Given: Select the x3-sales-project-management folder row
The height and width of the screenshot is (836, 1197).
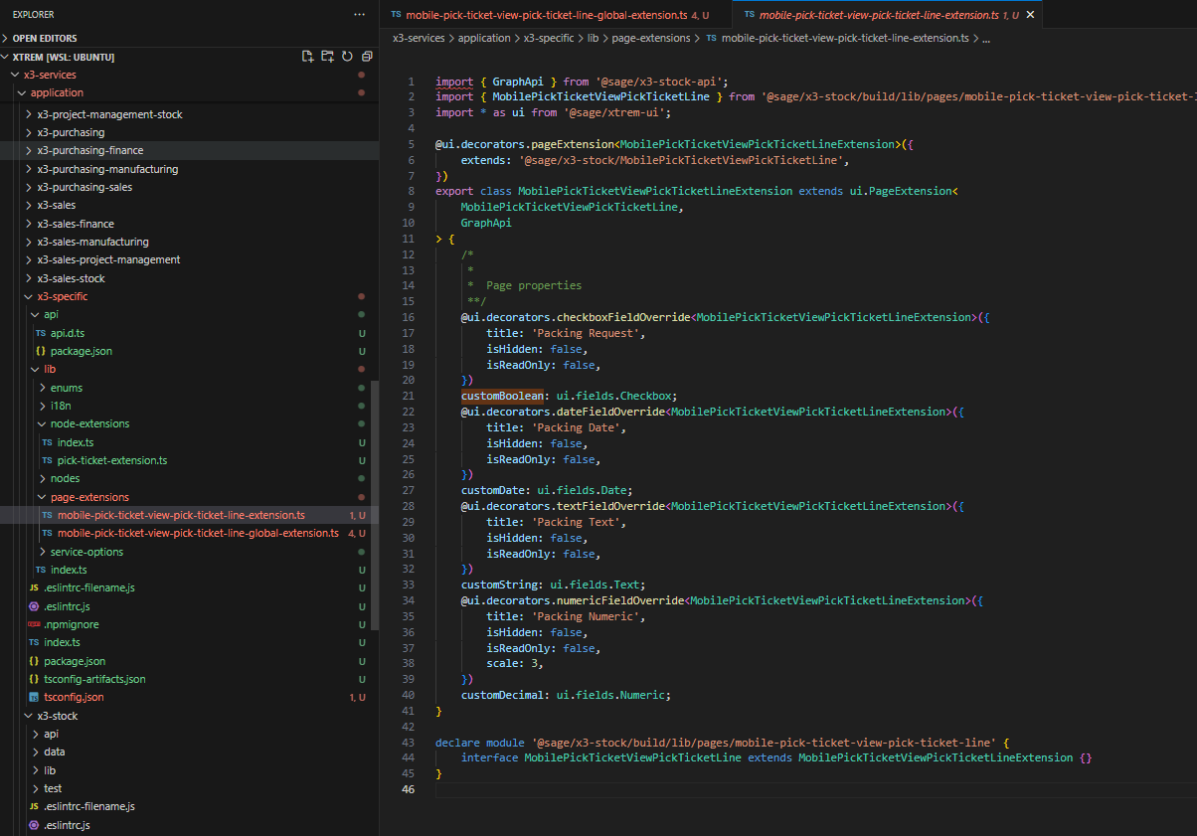Looking at the screenshot, I should 189,259.
